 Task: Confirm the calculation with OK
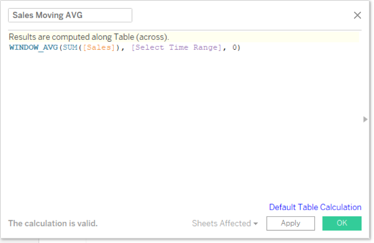tap(342, 223)
